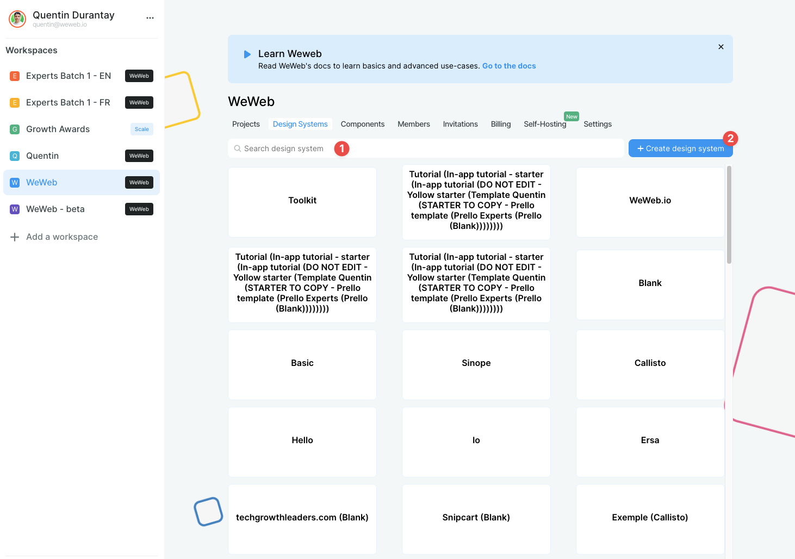This screenshot has height=559, width=795.
Task: Click the search magnifier icon
Action: point(238,148)
